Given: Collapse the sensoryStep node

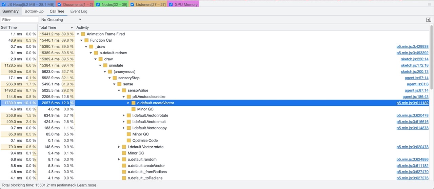Looking at the screenshot, I should (110, 78).
